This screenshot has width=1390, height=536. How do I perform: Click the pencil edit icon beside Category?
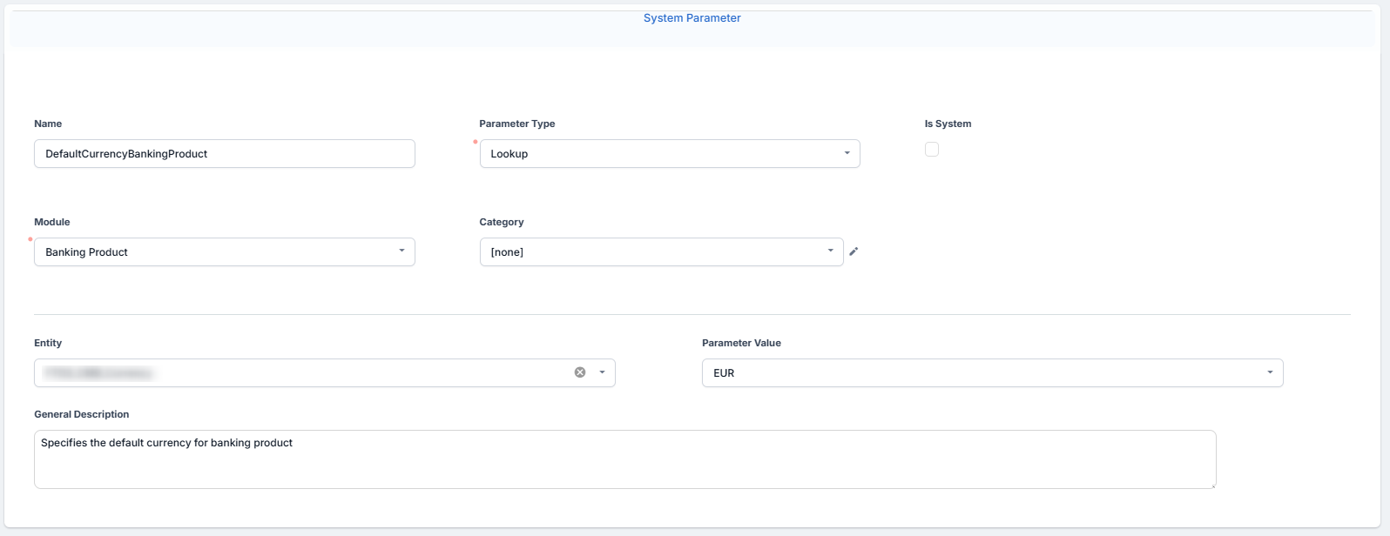coord(854,251)
